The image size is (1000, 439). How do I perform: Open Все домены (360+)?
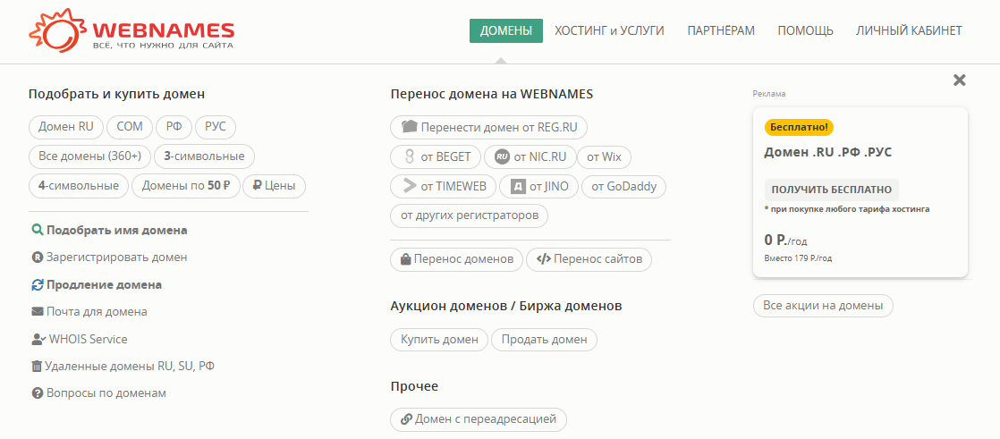[90, 156]
